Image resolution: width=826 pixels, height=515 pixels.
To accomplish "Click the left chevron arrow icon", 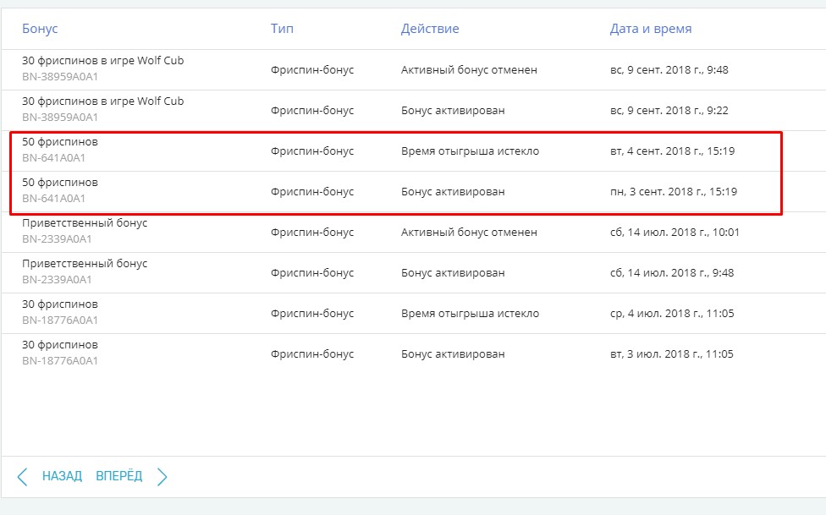I will (22, 477).
